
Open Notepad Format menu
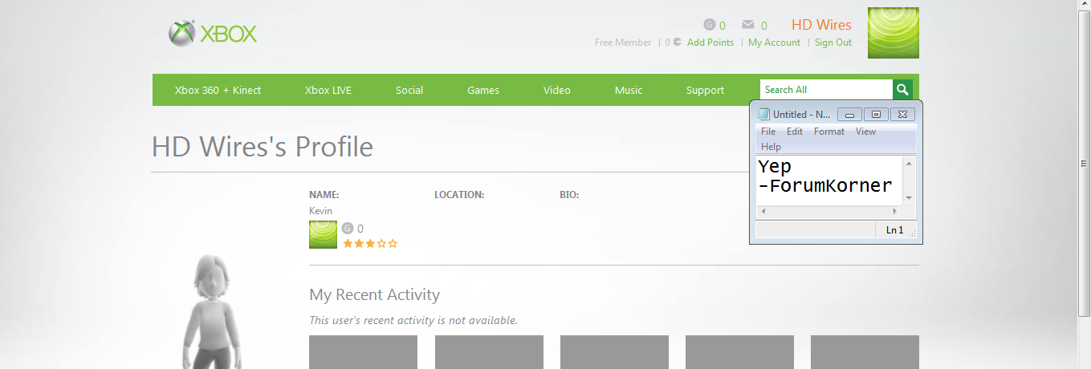(x=829, y=132)
